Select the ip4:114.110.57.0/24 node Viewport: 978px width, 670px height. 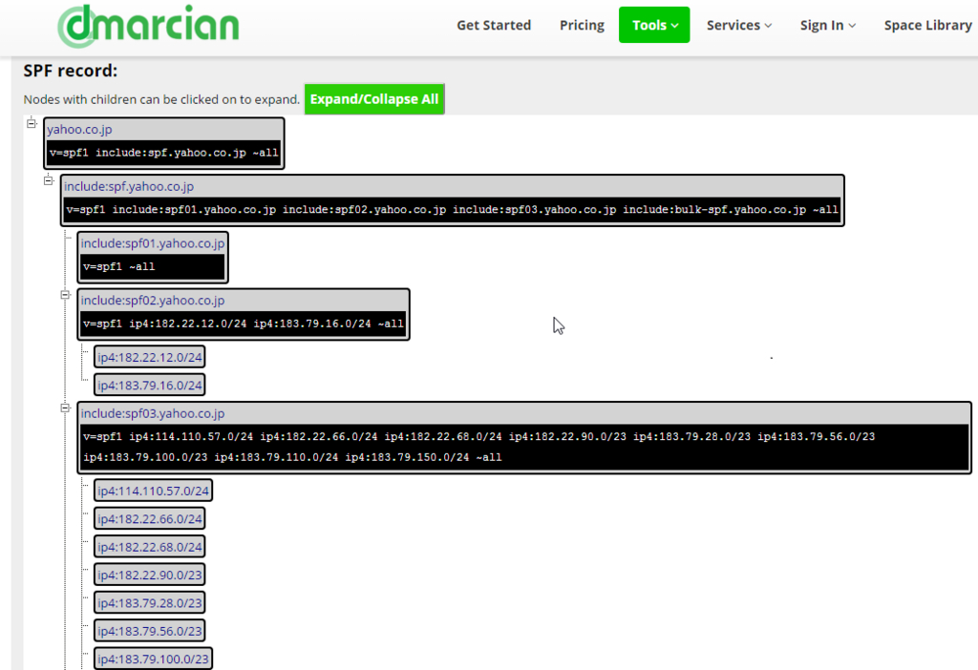(x=153, y=491)
